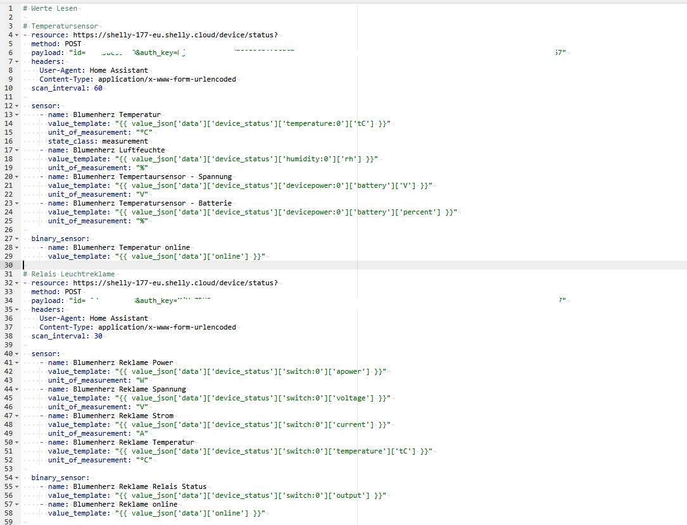Click the '# Temperatursensor' comment line
The image size is (687, 525).
pyautogui.click(x=60, y=27)
